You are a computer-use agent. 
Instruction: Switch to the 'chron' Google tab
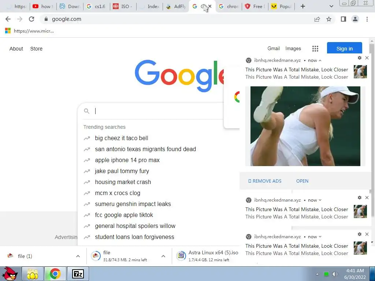click(x=229, y=7)
